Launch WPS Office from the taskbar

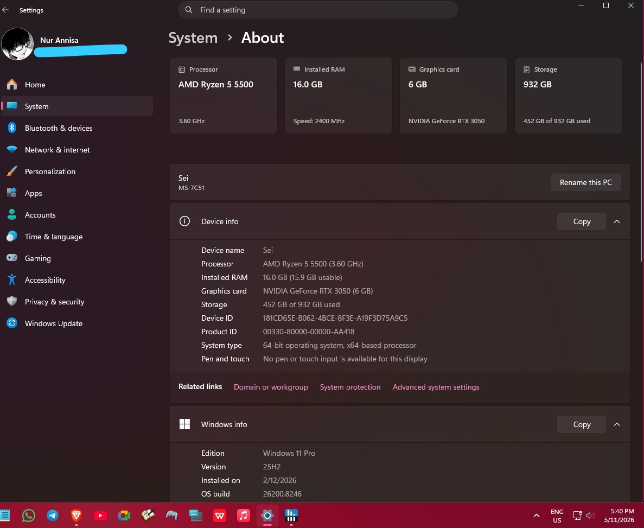click(x=220, y=516)
